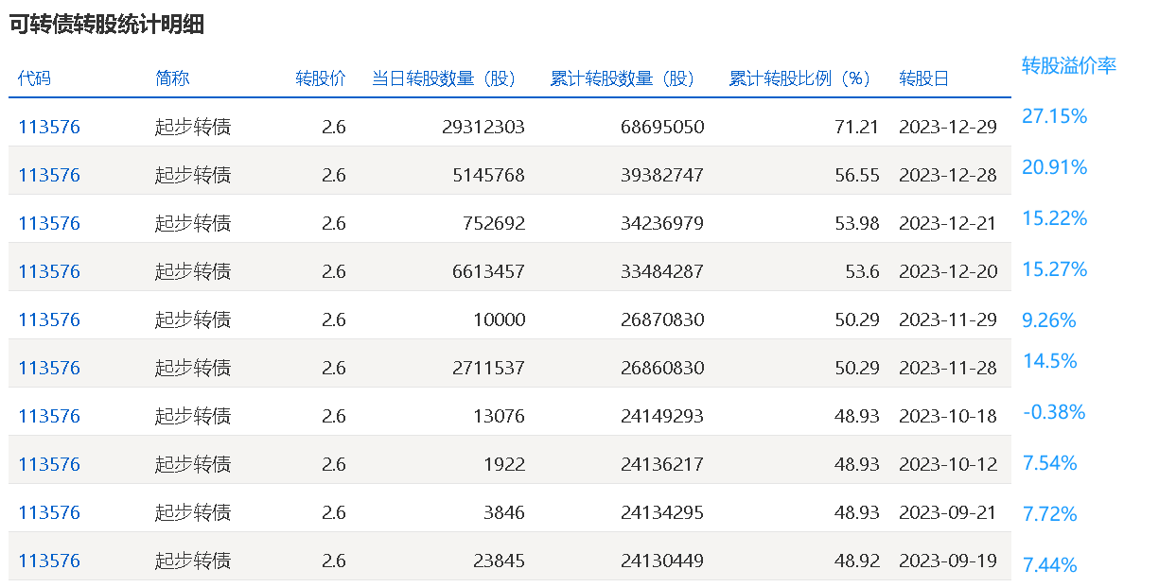The width and height of the screenshot is (1159, 587).
Task: Select premium rate value 7.54%
Action: click(1049, 463)
